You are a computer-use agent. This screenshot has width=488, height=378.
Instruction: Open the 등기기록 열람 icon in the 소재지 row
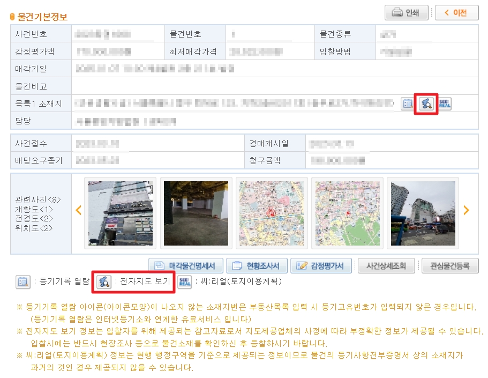[408, 103]
